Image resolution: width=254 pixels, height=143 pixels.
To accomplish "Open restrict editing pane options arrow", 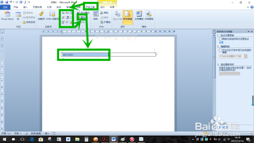I will click(248, 32).
